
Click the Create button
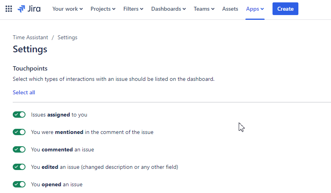(285, 9)
